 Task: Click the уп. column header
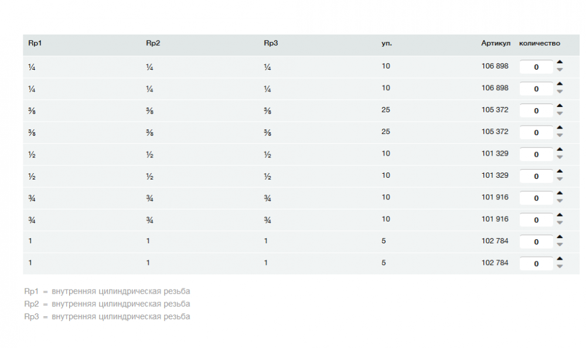pyautogui.click(x=387, y=43)
